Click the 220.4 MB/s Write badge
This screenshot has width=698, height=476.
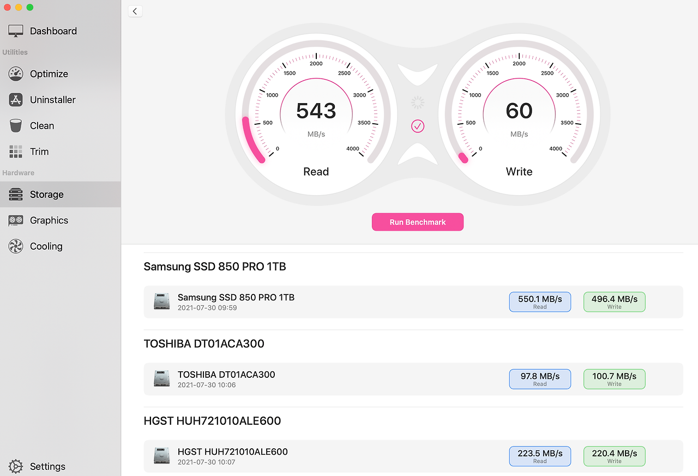point(615,456)
